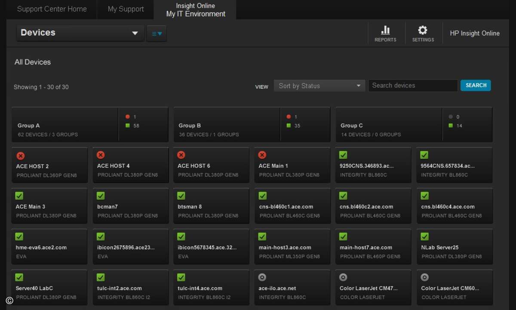The height and width of the screenshot is (310, 516).
Task: Click the All Devices heading
Action: [x=33, y=62]
